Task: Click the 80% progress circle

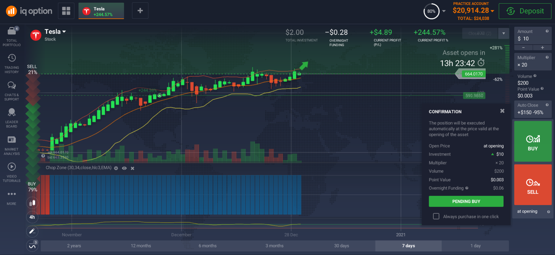Action: [x=431, y=11]
